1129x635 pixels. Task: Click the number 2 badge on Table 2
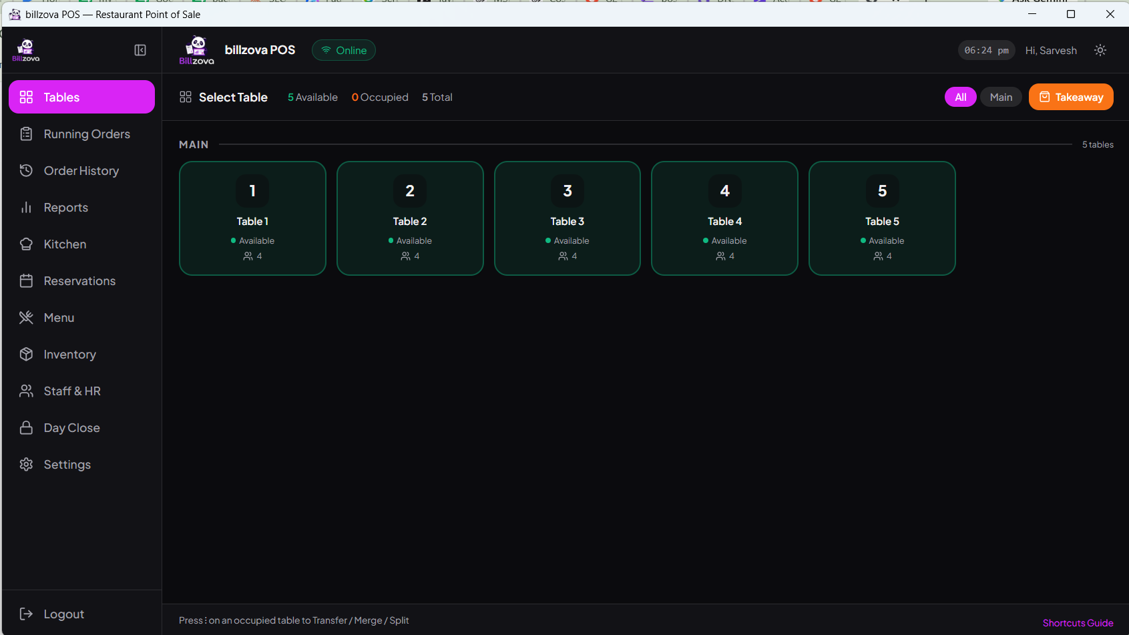[x=410, y=191]
